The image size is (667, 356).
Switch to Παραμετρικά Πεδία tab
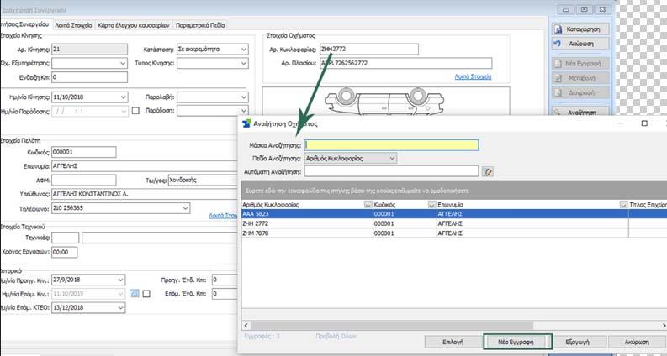(x=200, y=25)
